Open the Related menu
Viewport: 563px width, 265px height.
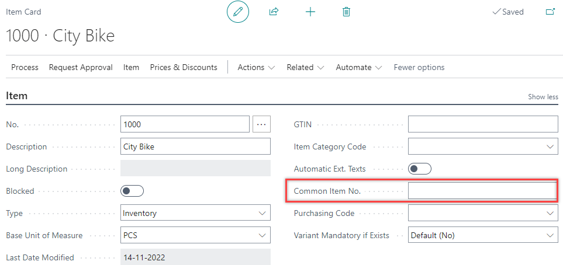305,67
